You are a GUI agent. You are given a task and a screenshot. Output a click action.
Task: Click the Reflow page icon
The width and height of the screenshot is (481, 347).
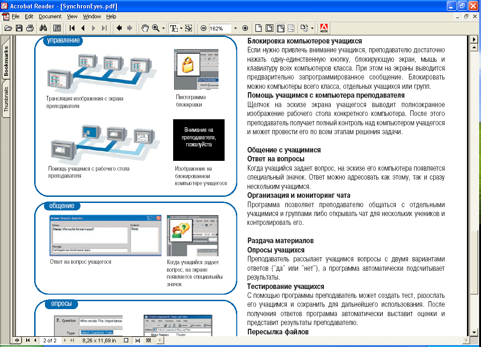[291, 28]
